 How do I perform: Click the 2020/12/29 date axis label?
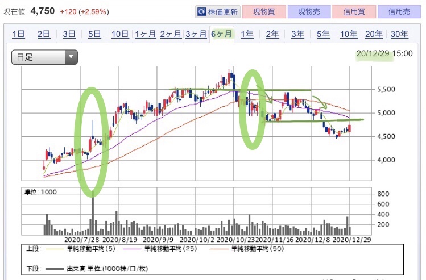click(x=352, y=240)
